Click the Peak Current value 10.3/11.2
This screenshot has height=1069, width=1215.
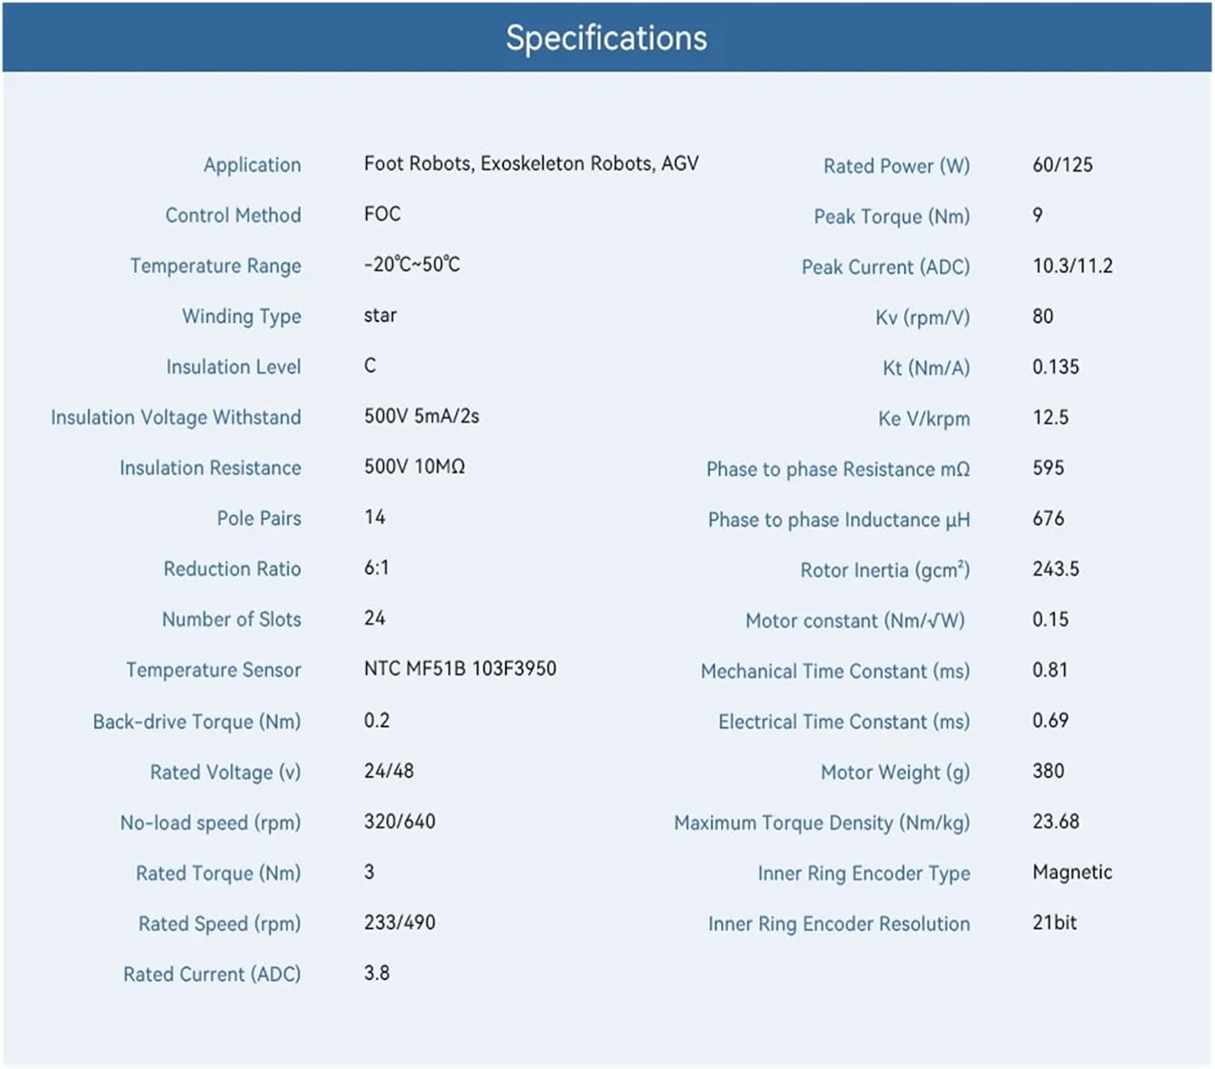(1072, 266)
